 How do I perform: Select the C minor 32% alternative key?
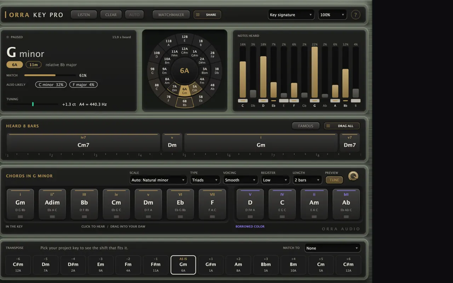tap(51, 85)
